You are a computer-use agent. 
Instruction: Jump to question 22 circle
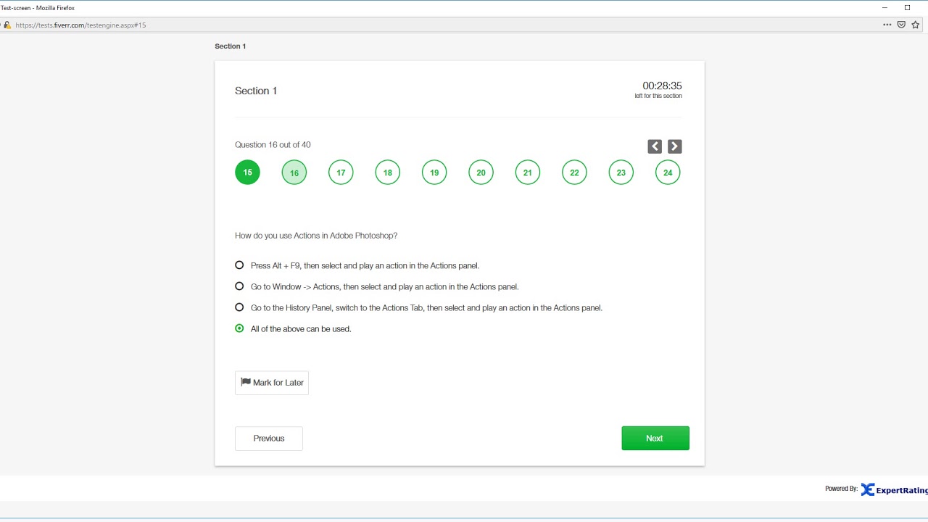point(574,173)
